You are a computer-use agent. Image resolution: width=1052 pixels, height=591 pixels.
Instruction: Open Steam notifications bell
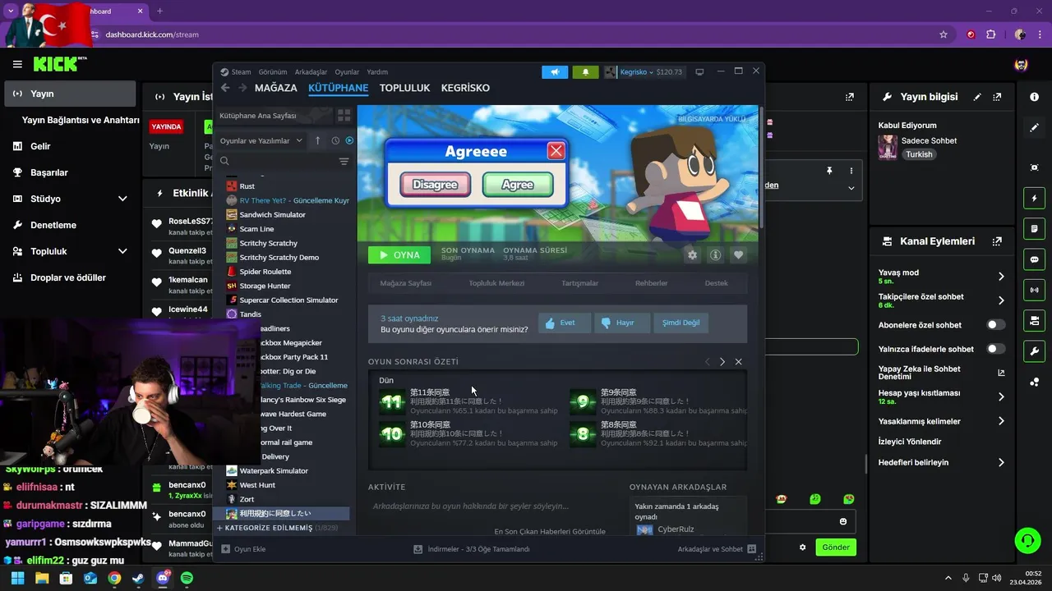pos(585,72)
